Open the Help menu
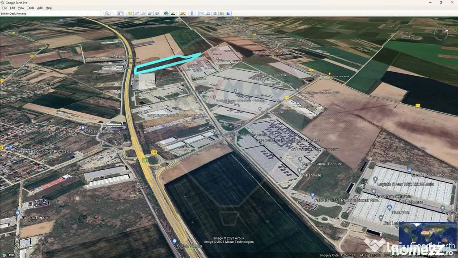Viewport: 458px width, 258px height. [x=49, y=8]
